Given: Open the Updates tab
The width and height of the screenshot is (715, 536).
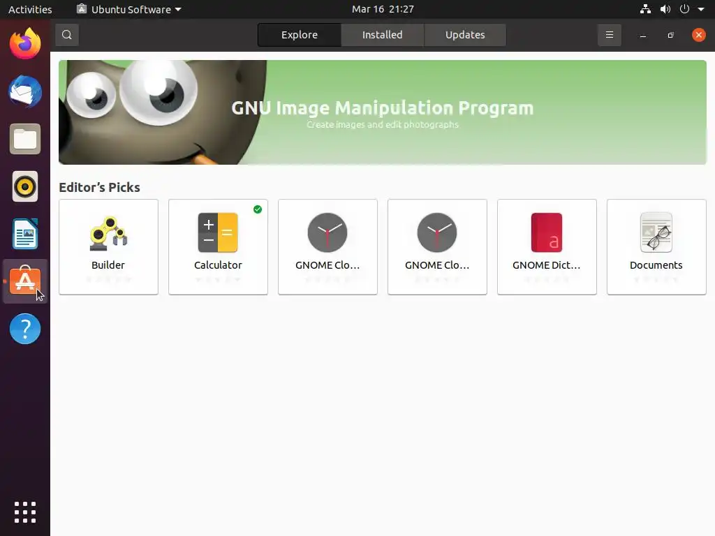Looking at the screenshot, I should [x=464, y=35].
